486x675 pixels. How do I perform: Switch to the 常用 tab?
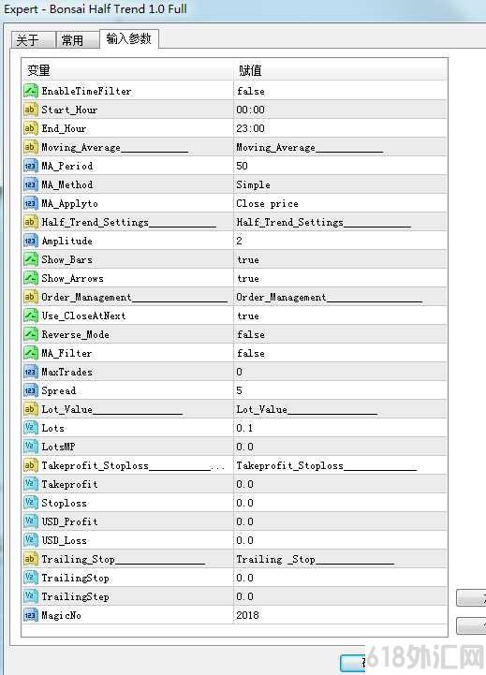[78, 40]
